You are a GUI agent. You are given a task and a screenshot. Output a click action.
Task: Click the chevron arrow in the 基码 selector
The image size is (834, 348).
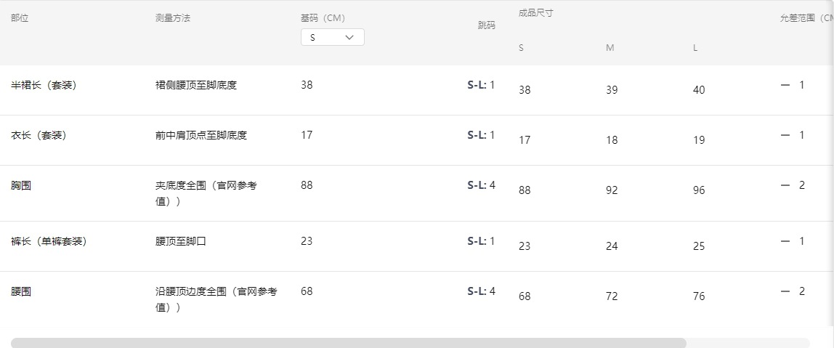[349, 37]
